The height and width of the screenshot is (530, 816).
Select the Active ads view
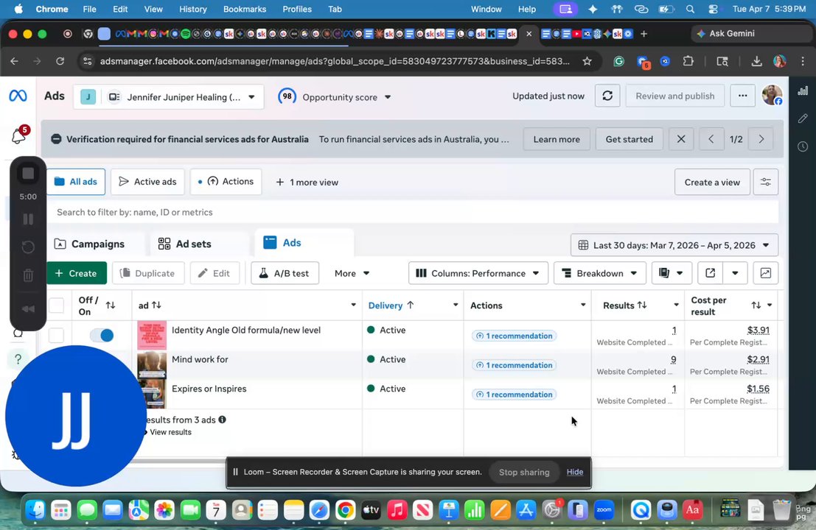pos(148,182)
